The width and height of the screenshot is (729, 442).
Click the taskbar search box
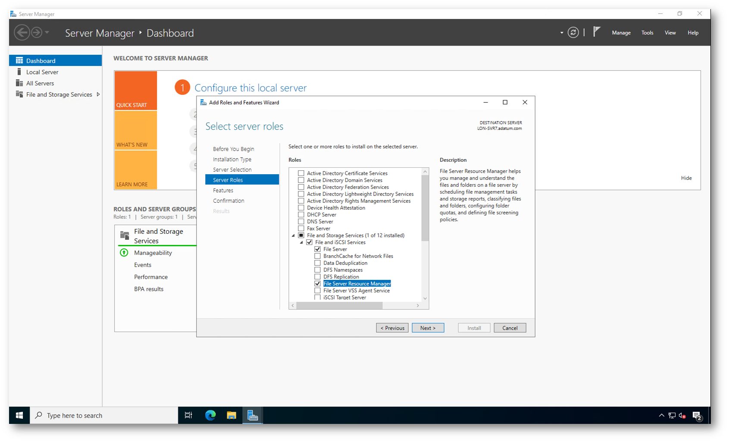point(103,416)
